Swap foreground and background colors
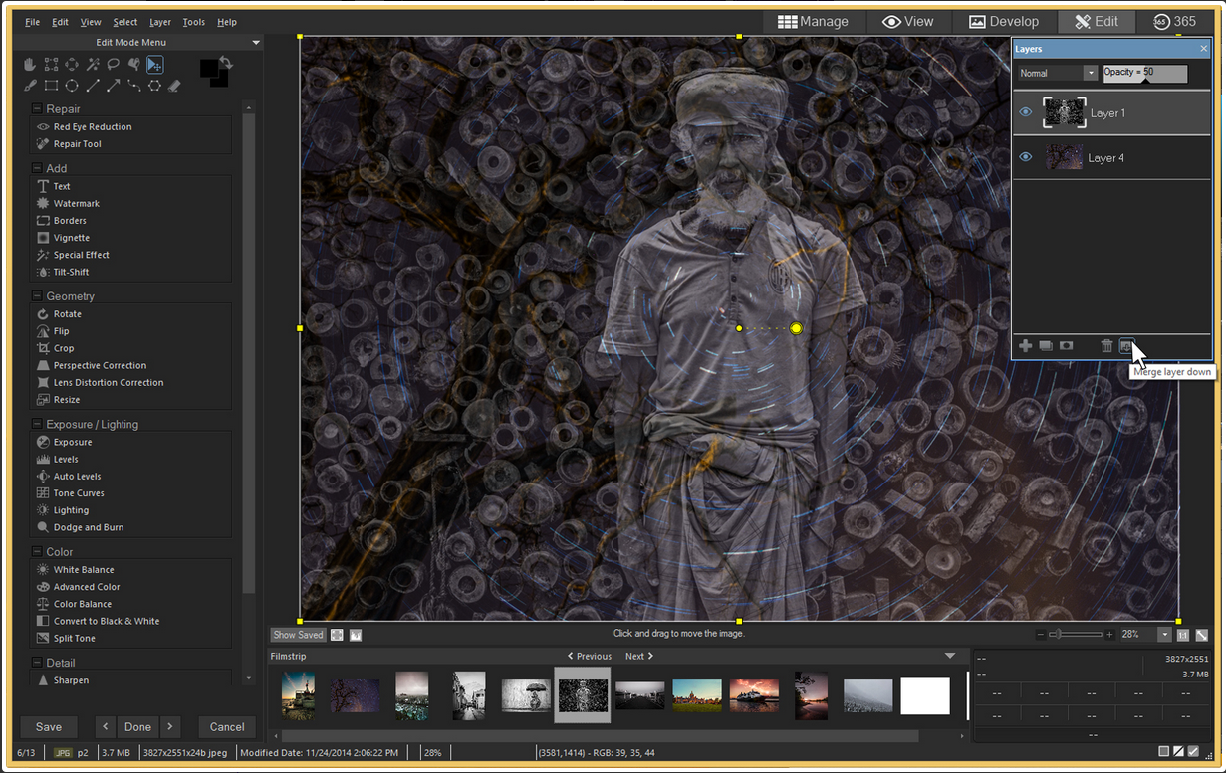Image resolution: width=1226 pixels, height=773 pixels. tap(226, 64)
